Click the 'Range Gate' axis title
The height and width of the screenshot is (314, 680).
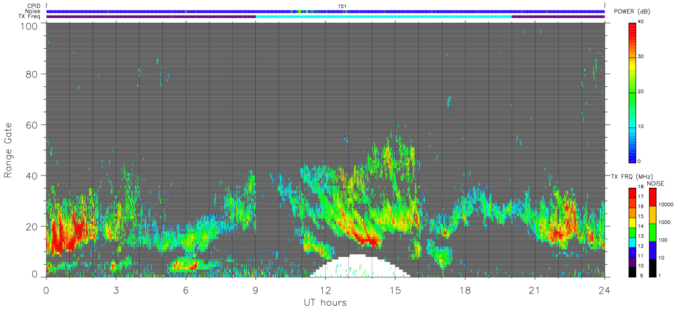pos(8,150)
